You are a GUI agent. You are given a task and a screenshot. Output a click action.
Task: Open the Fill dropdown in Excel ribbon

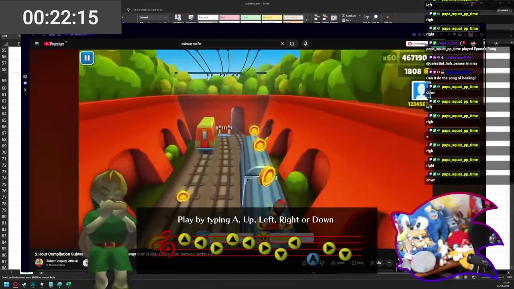(x=346, y=20)
